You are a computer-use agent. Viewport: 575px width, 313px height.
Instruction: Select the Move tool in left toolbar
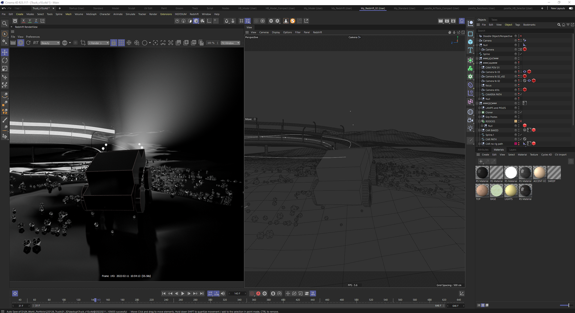click(5, 52)
